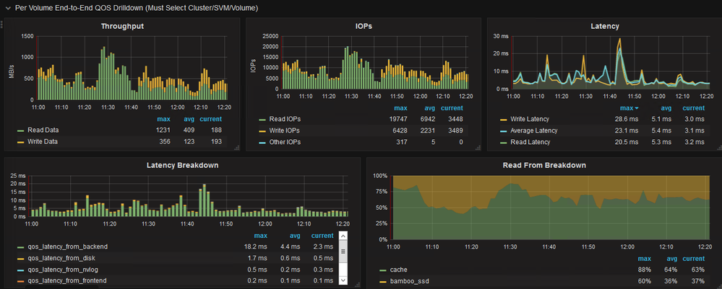This screenshot has width=722, height=289.
Task: Click the Write Latency legend color icon
Action: click(x=503, y=120)
